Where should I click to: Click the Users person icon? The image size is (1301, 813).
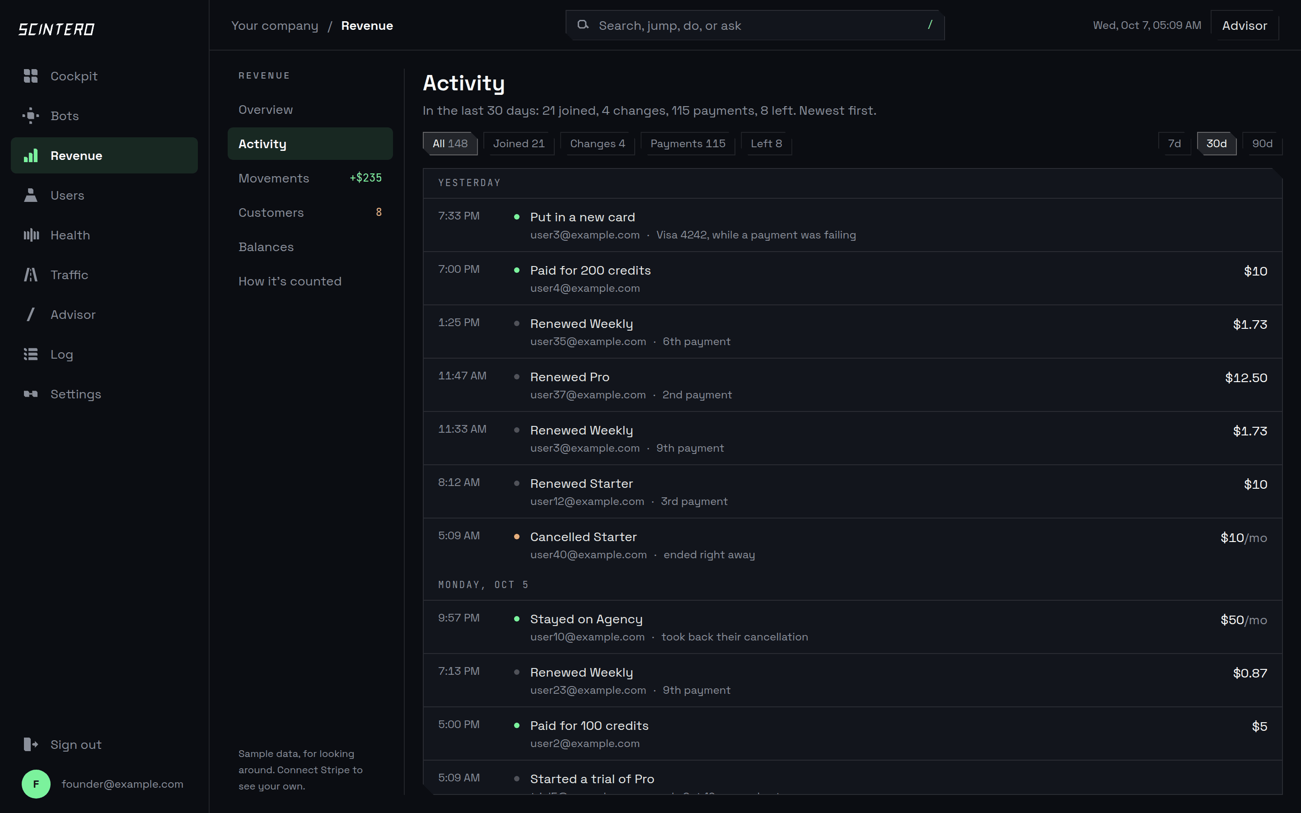31,195
